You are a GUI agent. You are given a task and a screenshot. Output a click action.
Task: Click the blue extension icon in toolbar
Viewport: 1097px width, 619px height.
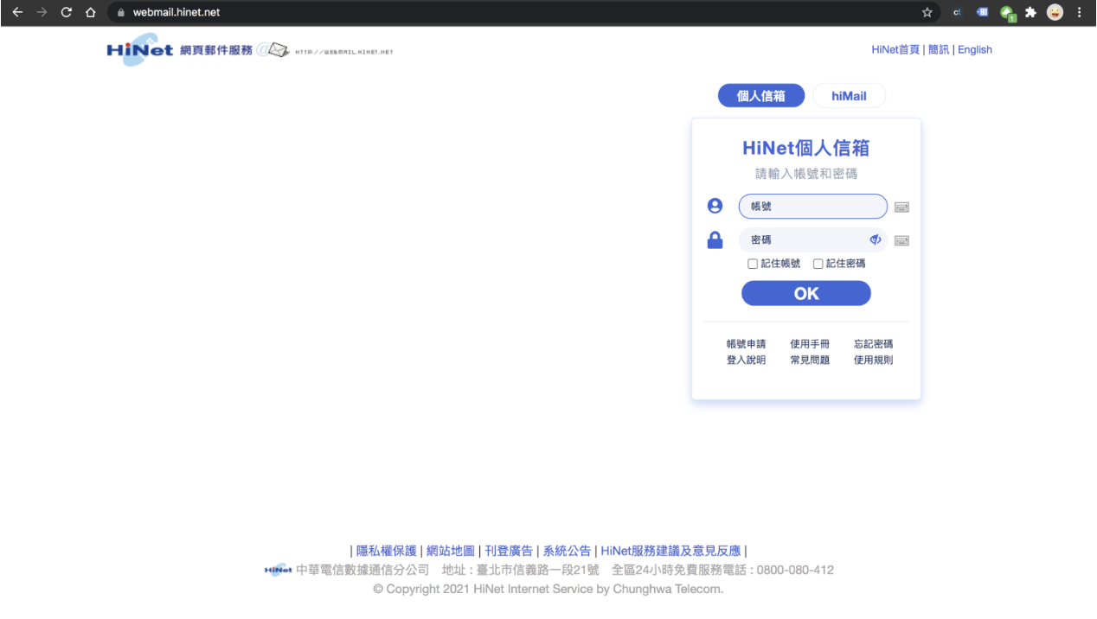pos(982,12)
